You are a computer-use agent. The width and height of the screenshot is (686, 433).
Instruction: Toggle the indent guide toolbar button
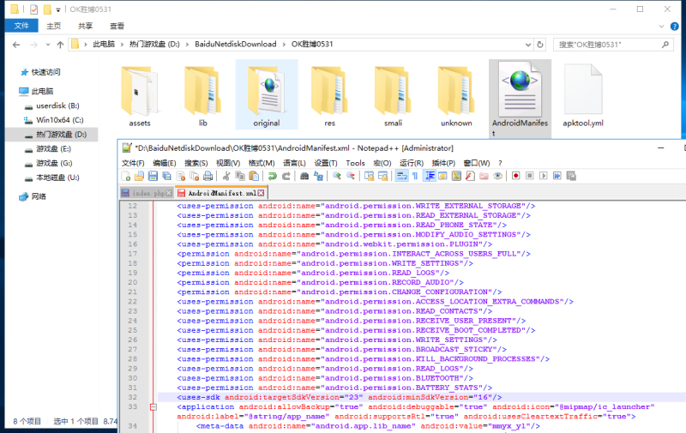coord(430,176)
